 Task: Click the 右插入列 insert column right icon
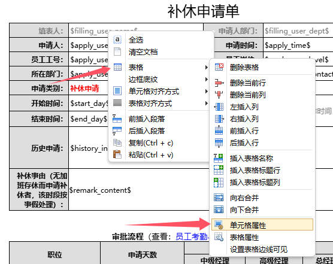[x=219, y=119]
